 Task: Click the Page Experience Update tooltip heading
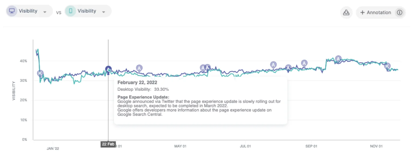pos(143,97)
